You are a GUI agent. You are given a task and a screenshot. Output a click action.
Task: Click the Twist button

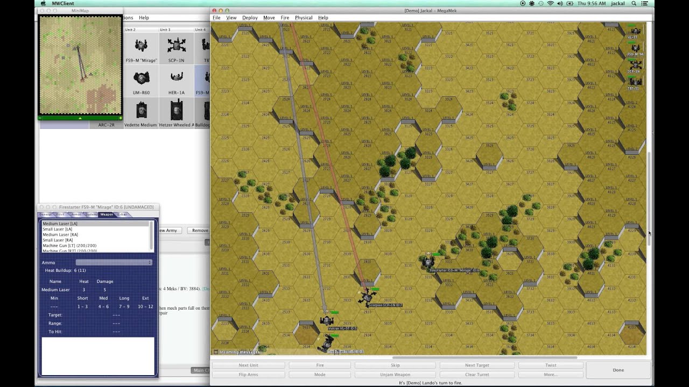click(551, 365)
